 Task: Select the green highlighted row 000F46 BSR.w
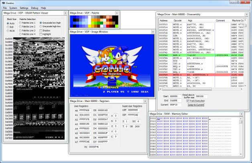(x=201, y=55)
